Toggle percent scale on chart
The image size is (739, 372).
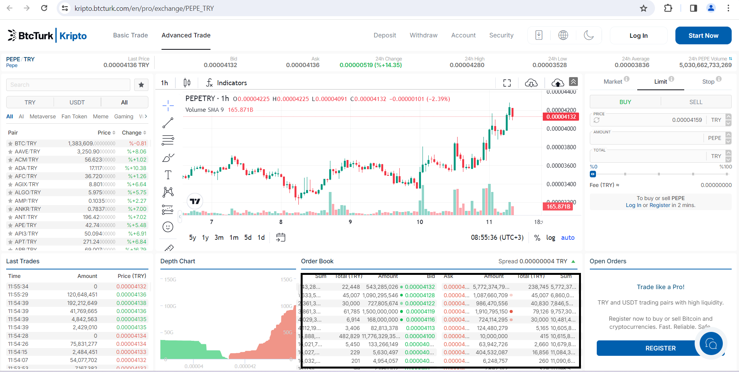pos(537,238)
